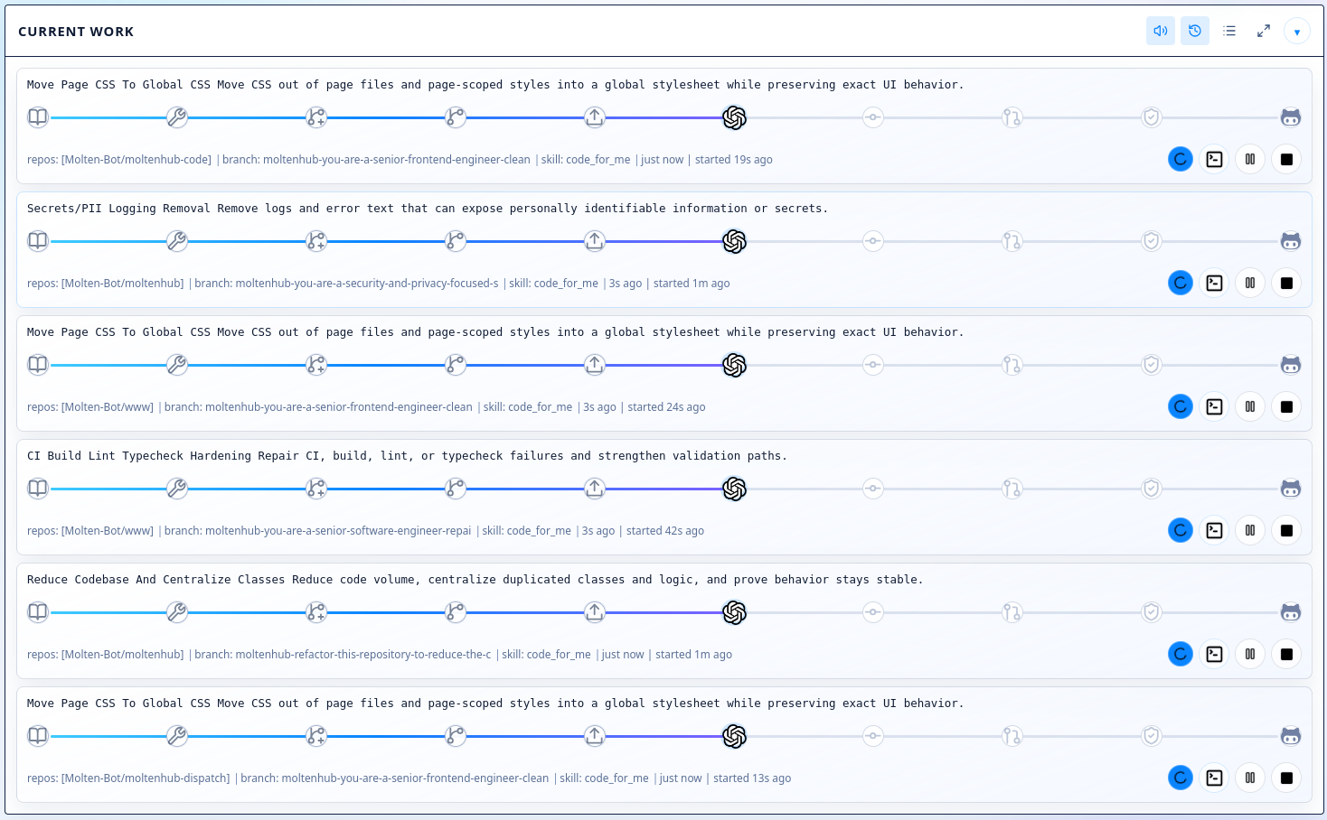The width and height of the screenshot is (1327, 820).
Task: Click repos: [Molten-Bot/moltenhub-code] text
Action: (x=119, y=160)
